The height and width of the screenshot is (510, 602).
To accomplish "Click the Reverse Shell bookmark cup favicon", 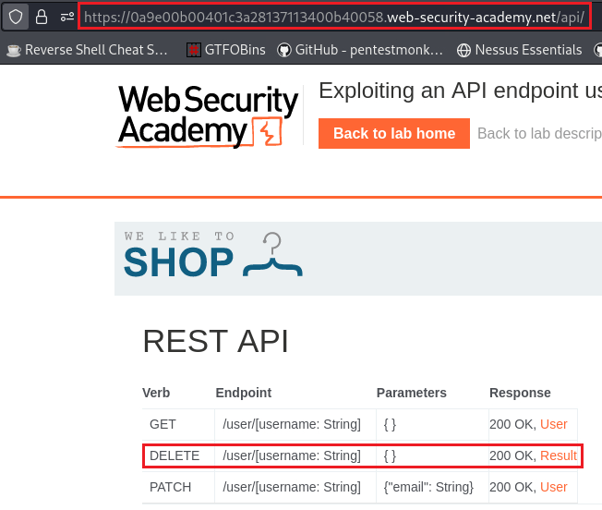I will (14, 50).
